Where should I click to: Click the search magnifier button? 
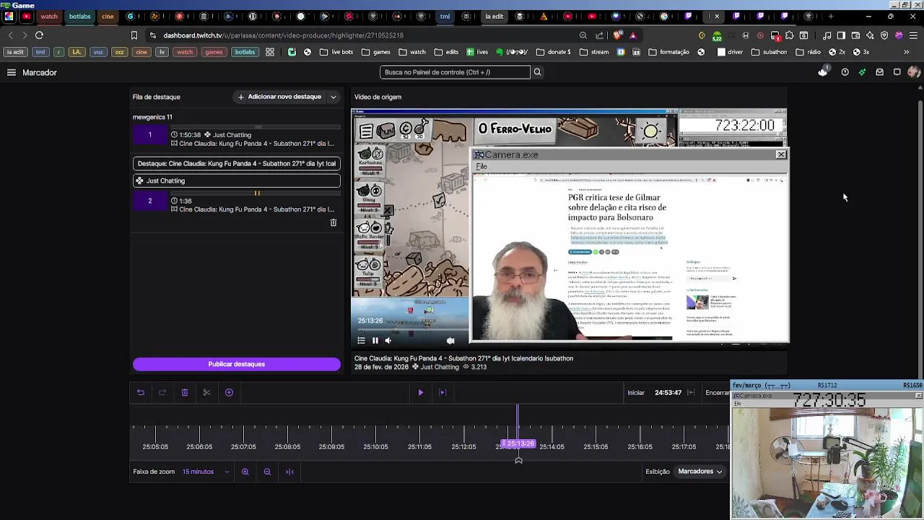click(537, 72)
